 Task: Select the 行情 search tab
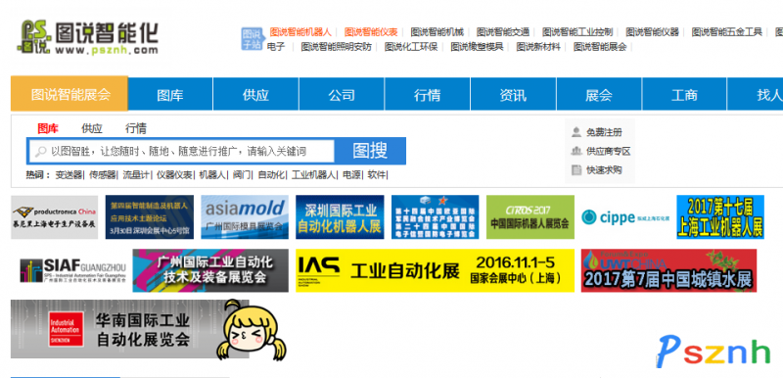click(136, 128)
